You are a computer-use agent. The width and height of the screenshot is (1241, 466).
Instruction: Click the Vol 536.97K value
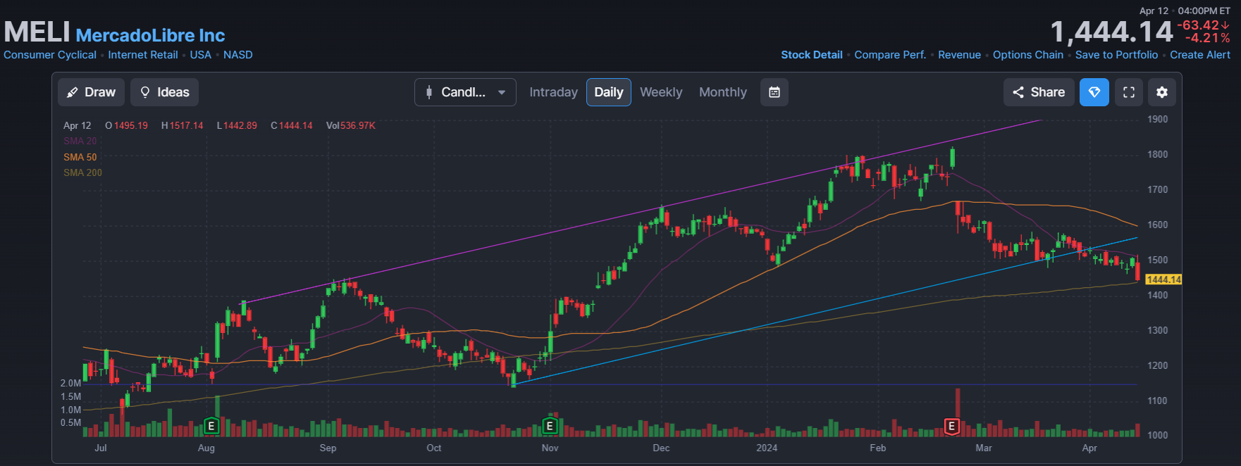tap(351, 125)
